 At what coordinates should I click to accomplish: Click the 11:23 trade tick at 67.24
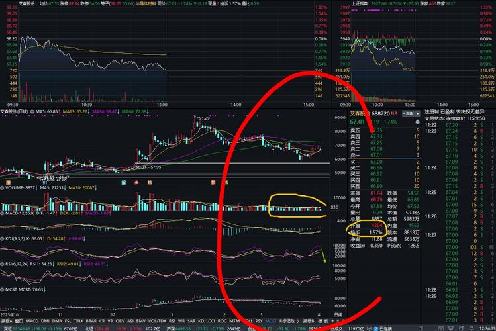459,131
